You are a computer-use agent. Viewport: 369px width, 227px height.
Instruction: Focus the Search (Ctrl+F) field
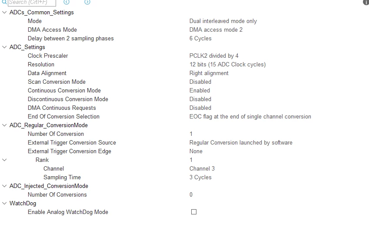point(32,3)
